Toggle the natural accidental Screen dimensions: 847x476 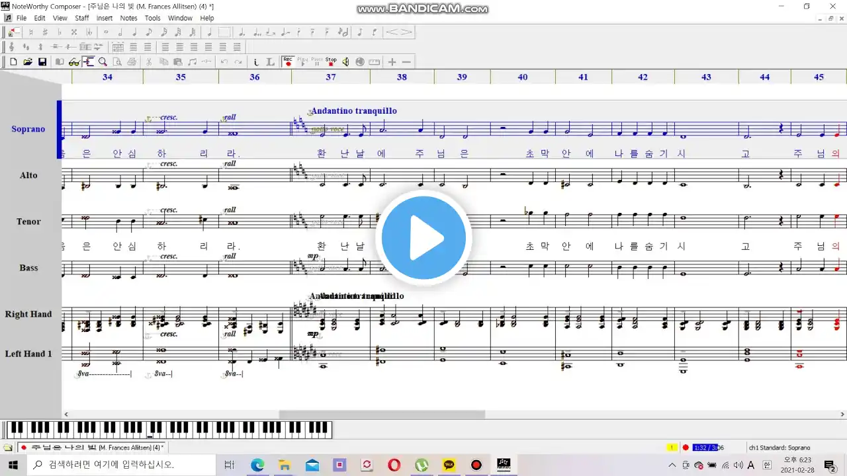(x=30, y=32)
